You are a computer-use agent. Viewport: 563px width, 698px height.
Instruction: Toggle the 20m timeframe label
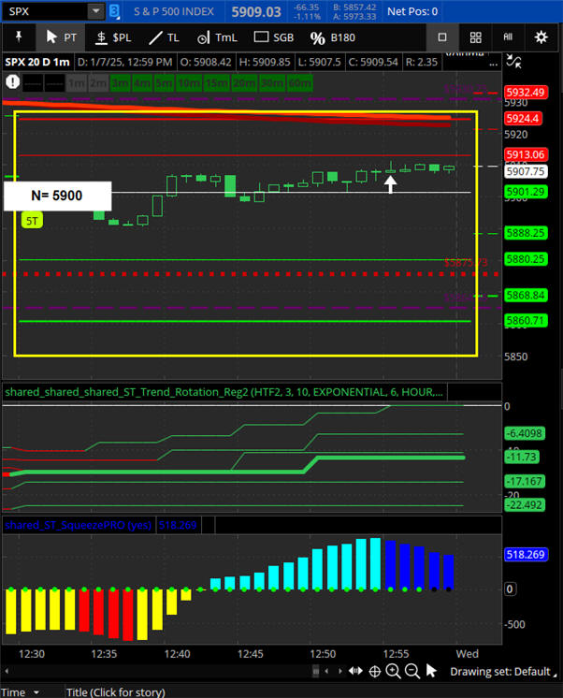(243, 83)
